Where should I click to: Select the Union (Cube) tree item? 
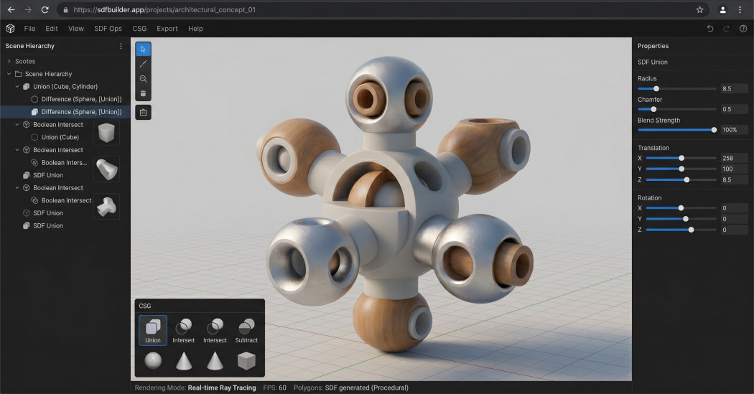coord(60,137)
